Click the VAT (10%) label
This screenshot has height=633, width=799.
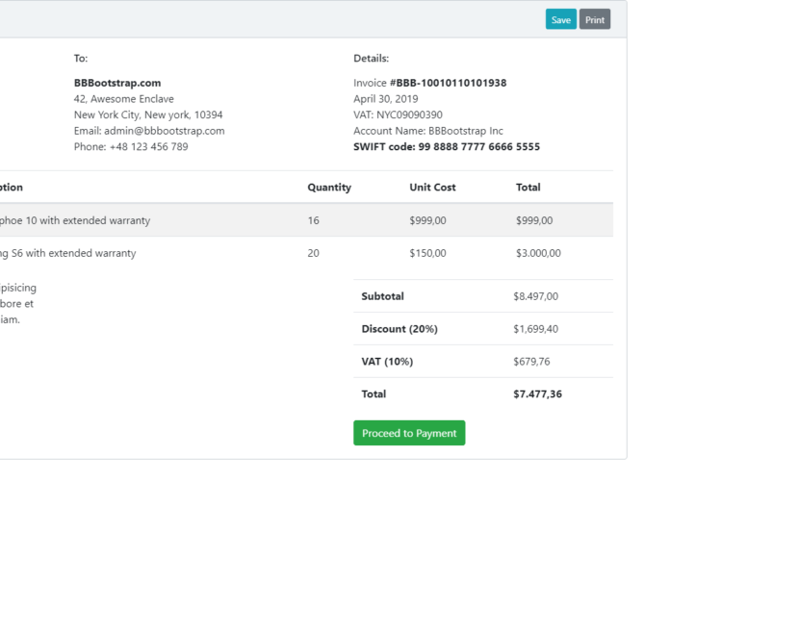click(x=387, y=362)
